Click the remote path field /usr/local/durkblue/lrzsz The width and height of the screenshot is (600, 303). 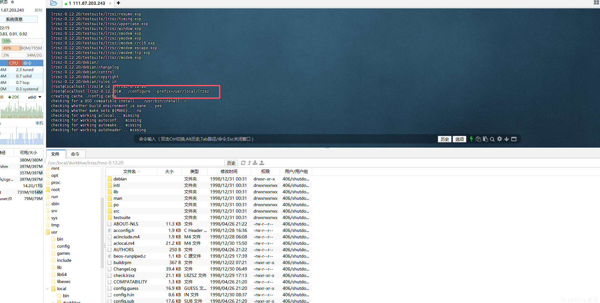[135, 163]
